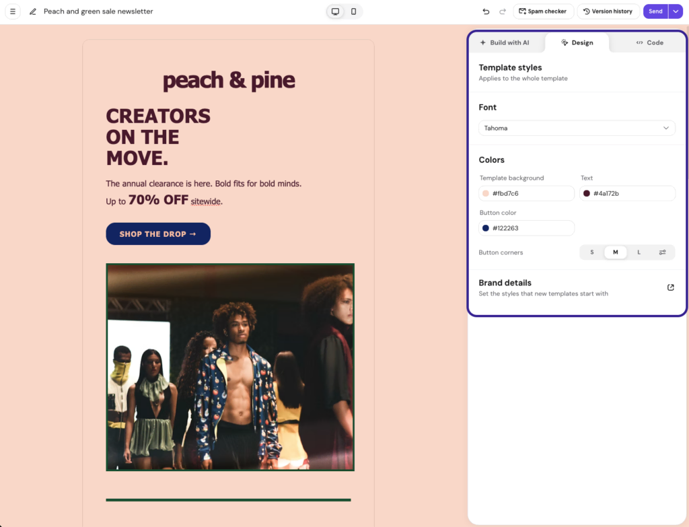Open custom button corners settings icon
This screenshot has width=689, height=527.
click(662, 252)
